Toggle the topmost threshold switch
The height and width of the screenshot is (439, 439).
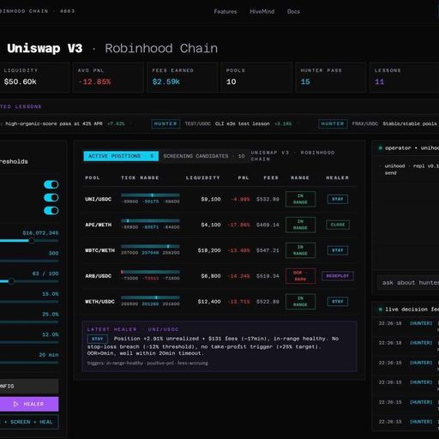click(51, 184)
